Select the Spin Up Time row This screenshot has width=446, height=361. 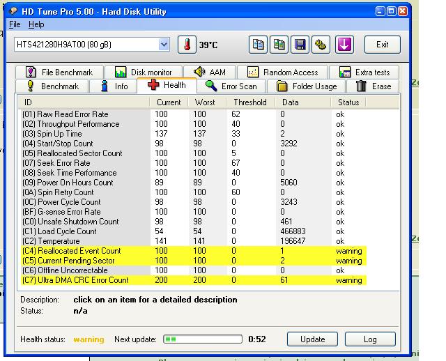[x=194, y=134]
